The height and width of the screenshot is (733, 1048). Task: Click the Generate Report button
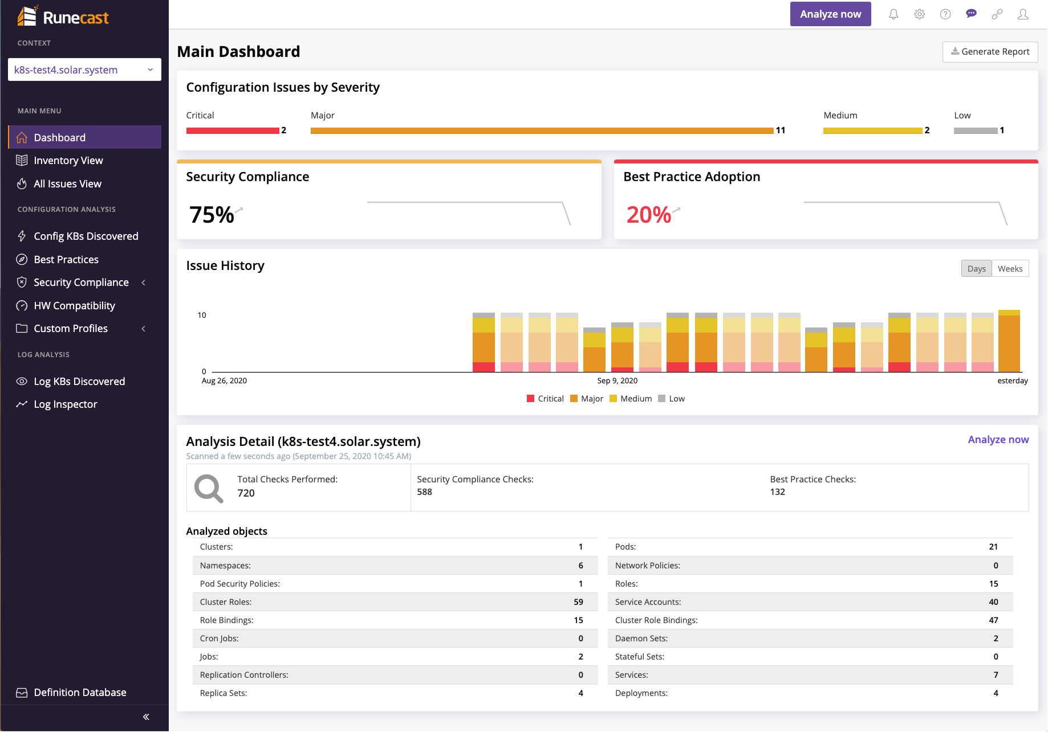[990, 52]
